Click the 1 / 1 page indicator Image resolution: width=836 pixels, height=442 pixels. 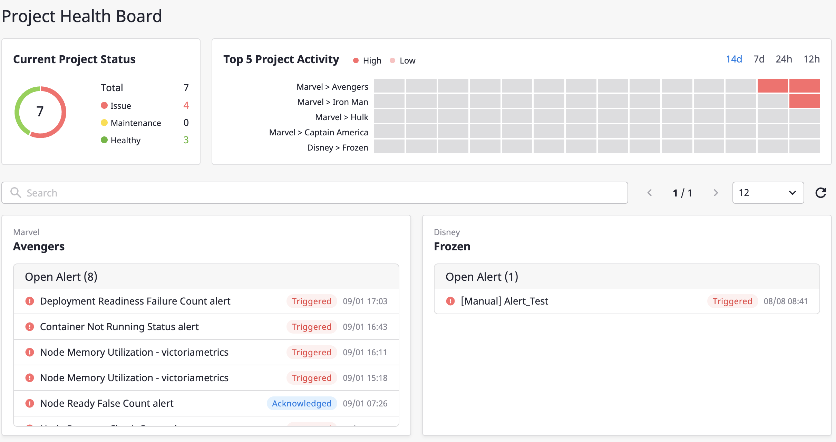pyautogui.click(x=682, y=193)
